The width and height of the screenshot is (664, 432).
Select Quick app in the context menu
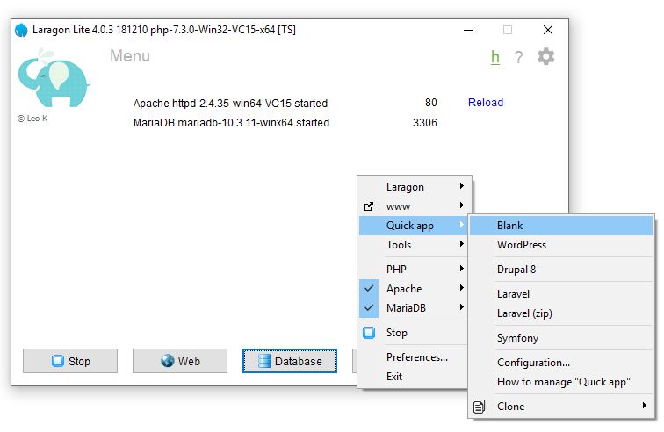pos(414,226)
